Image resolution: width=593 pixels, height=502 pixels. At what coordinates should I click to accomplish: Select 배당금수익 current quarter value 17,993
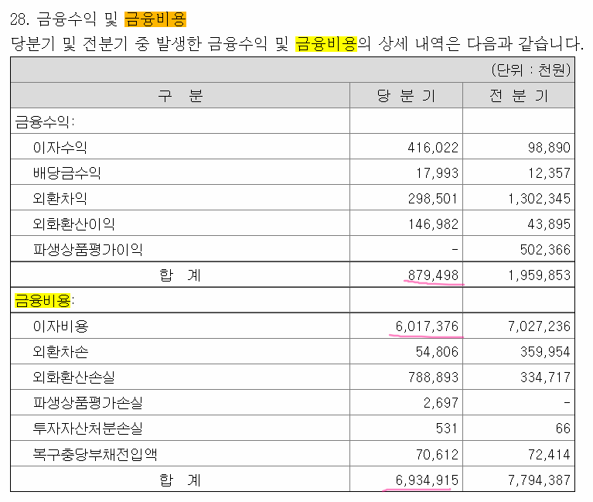coord(437,173)
